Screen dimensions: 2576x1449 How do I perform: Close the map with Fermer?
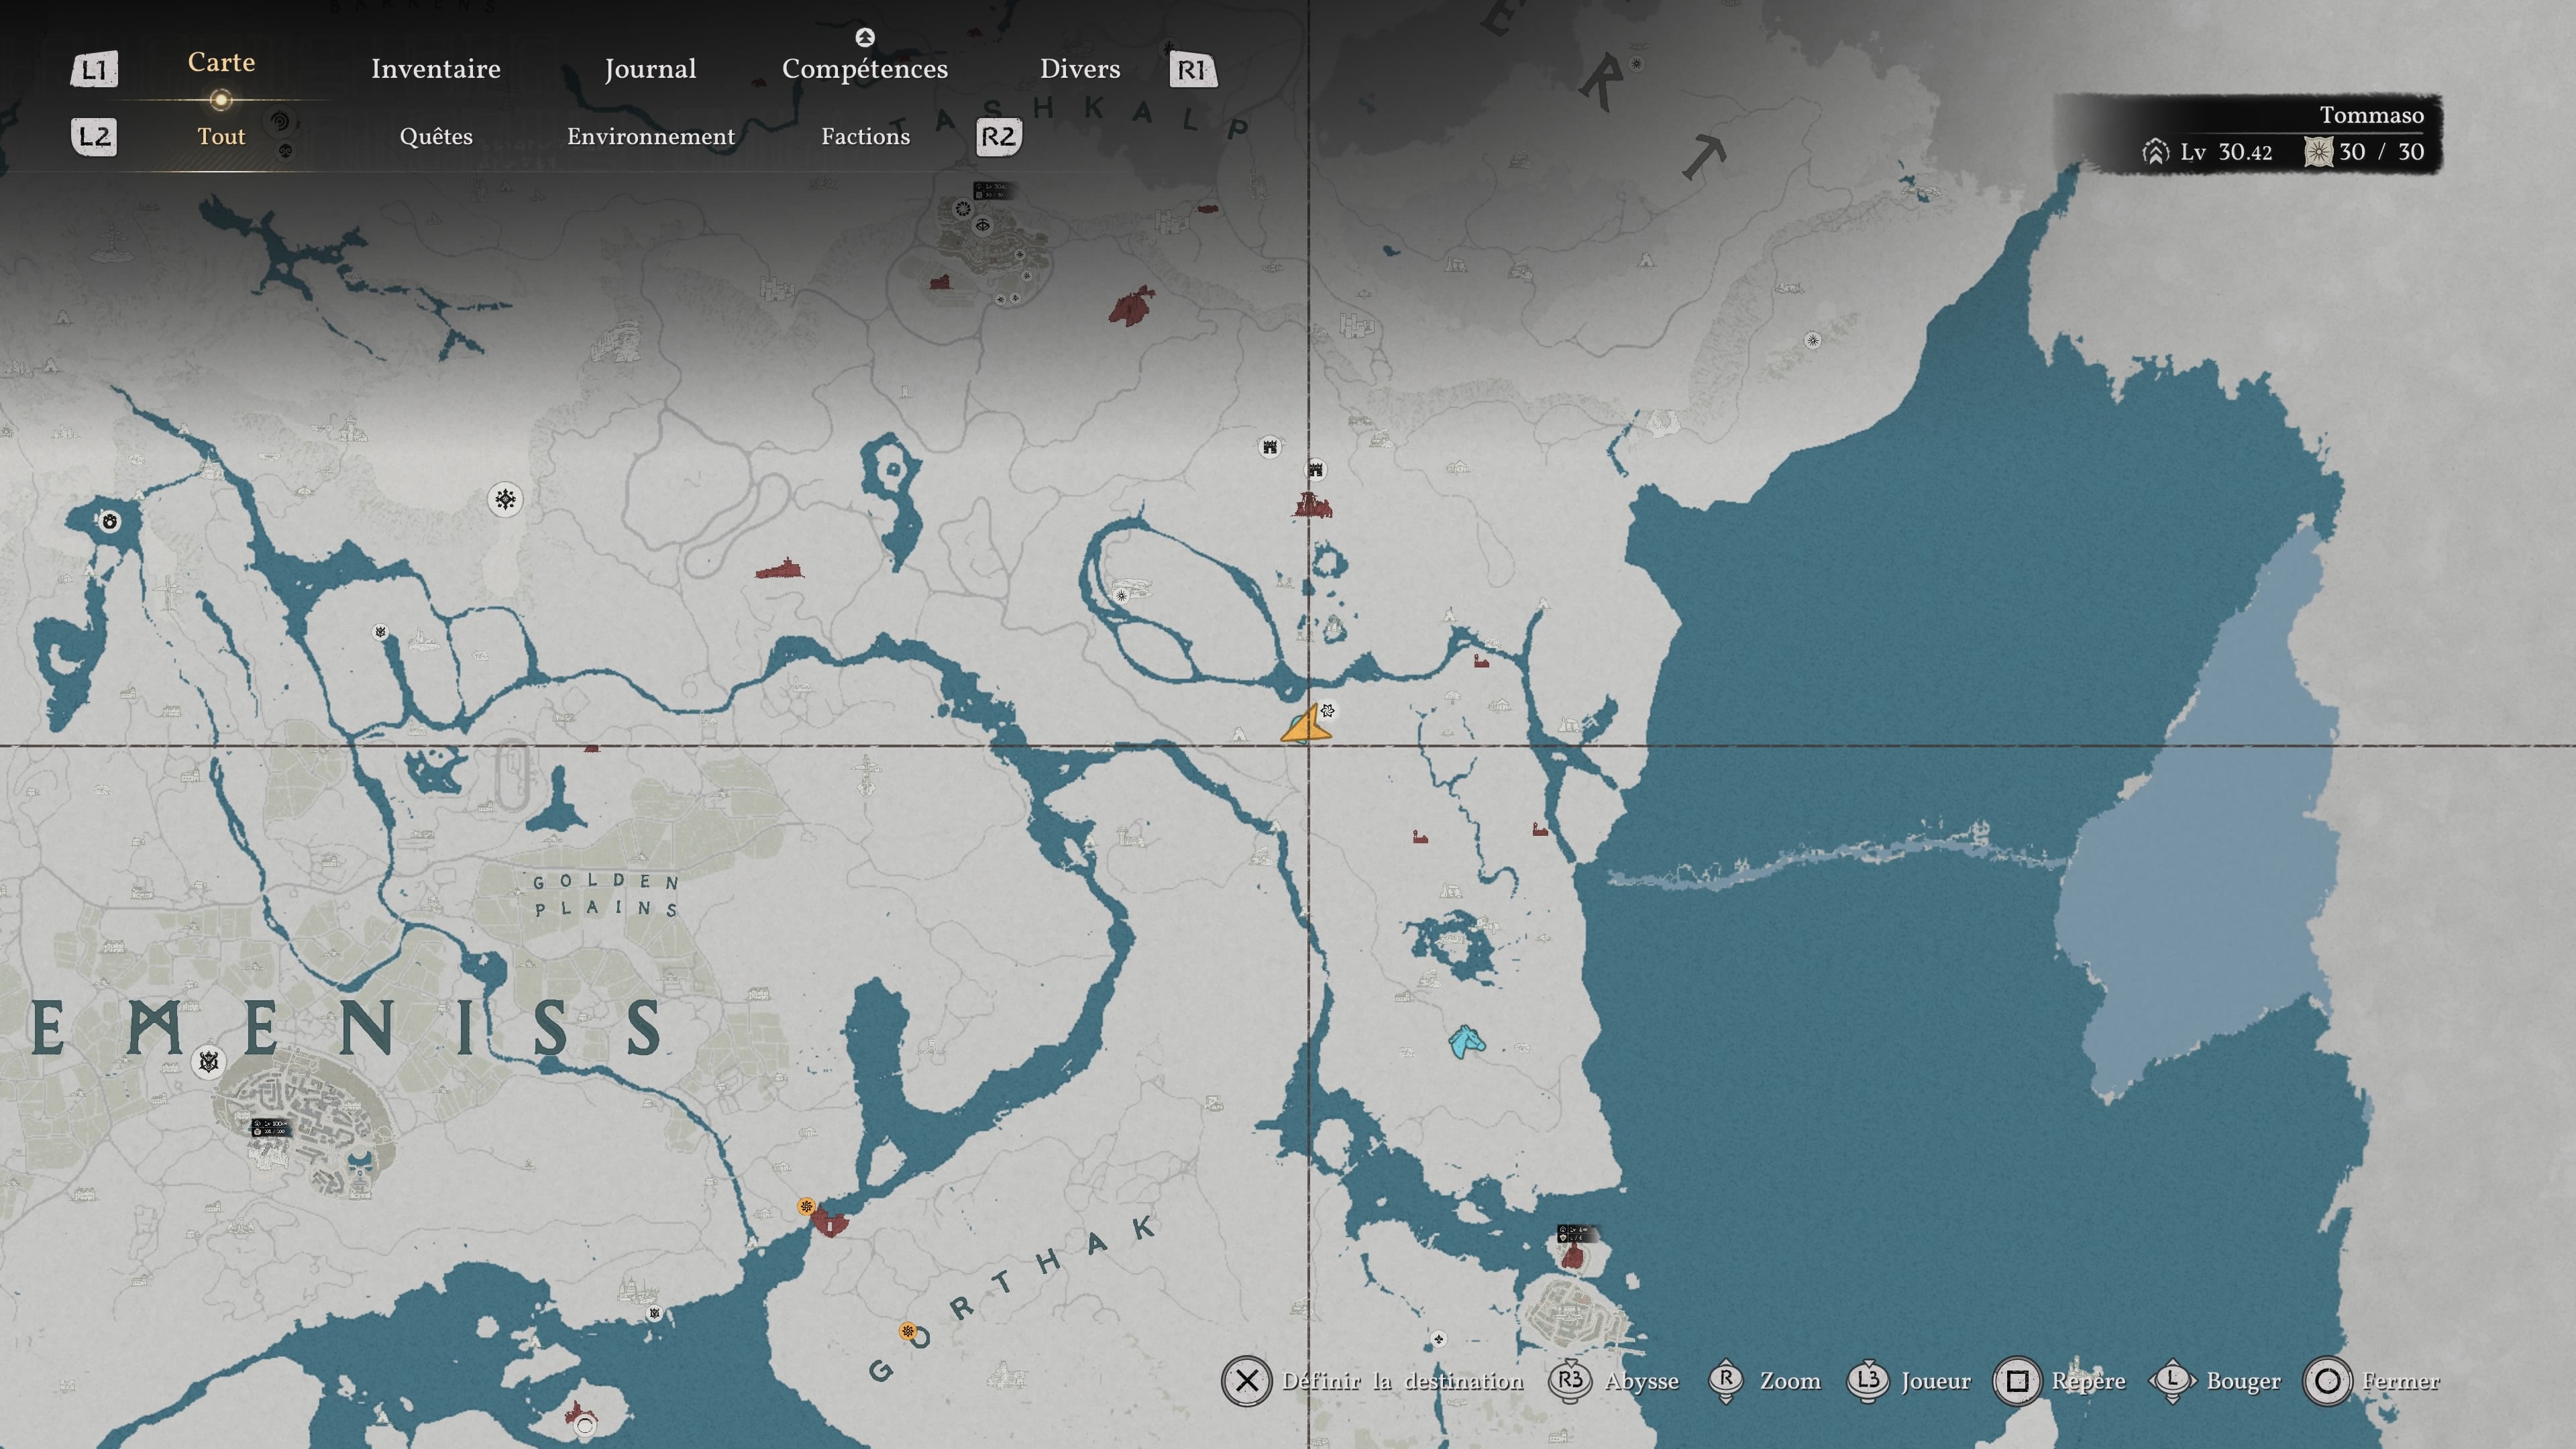2372,1381
